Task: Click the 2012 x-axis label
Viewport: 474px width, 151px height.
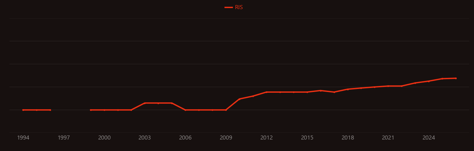Action: point(266,138)
